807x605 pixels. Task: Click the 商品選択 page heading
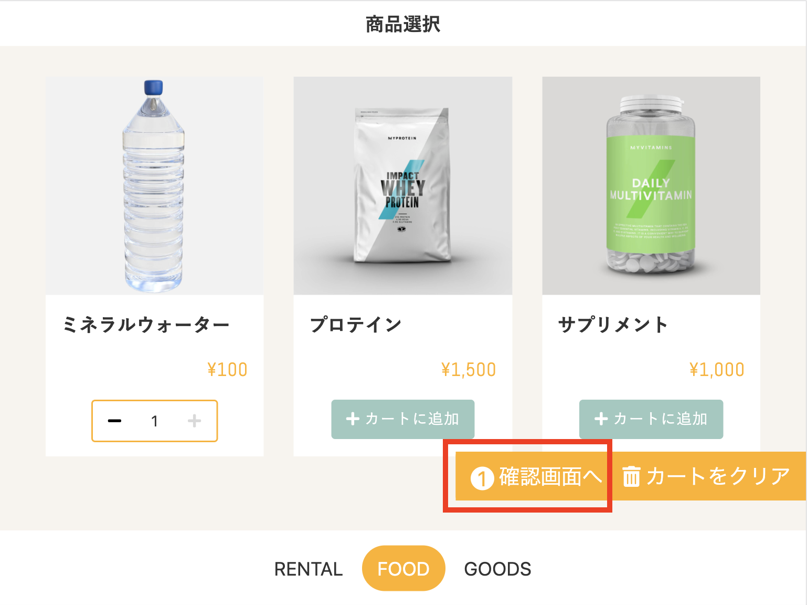pyautogui.click(x=403, y=24)
